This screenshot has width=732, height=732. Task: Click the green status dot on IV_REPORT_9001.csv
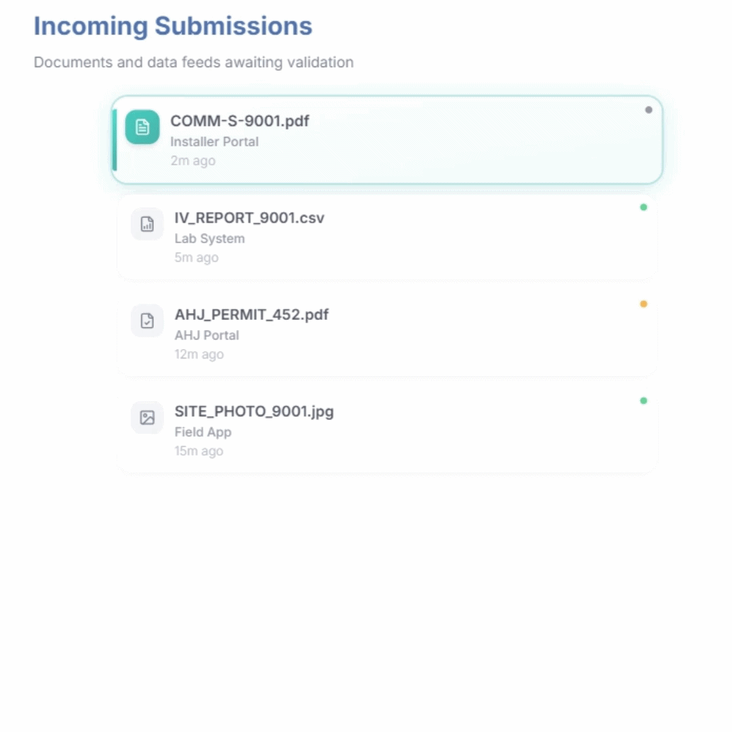pos(643,207)
